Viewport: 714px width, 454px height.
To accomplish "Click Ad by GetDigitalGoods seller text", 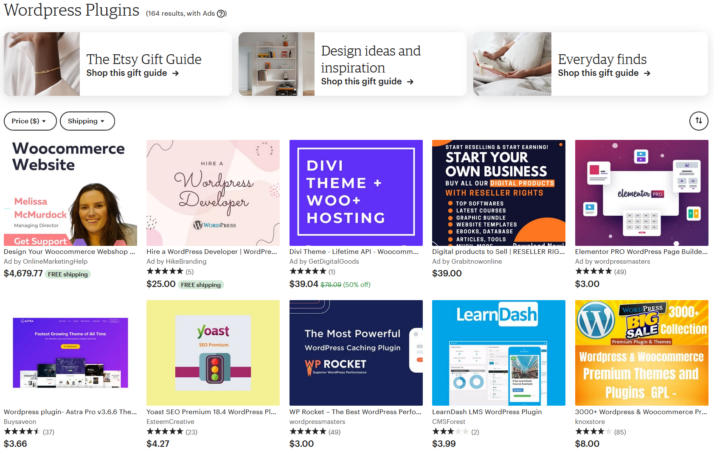I will click(324, 262).
